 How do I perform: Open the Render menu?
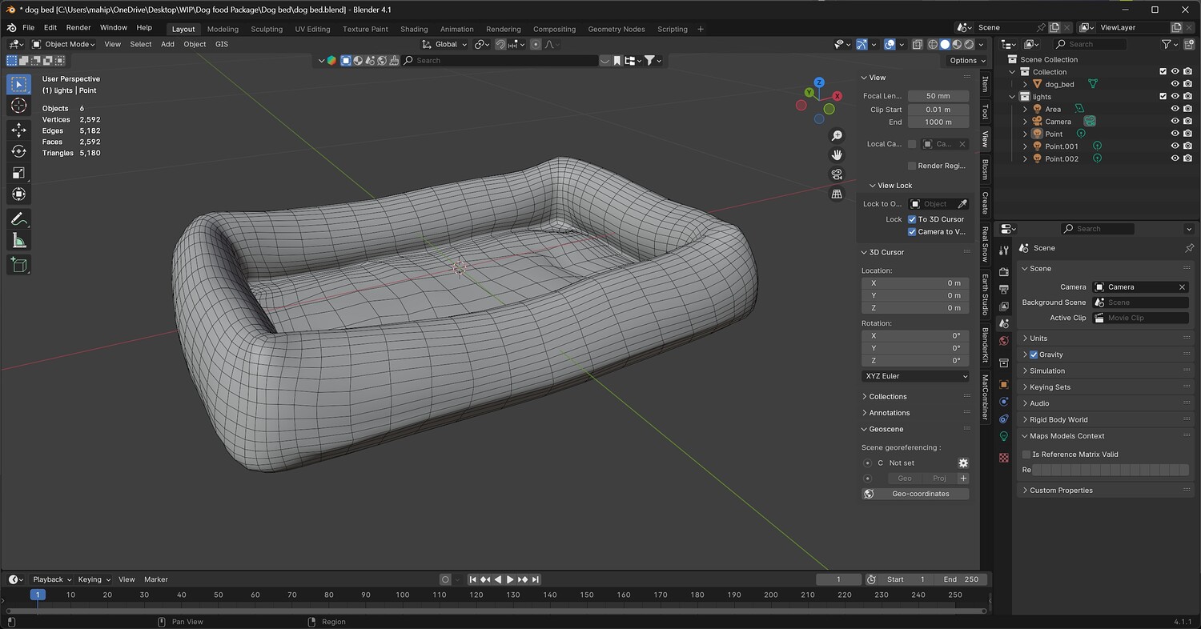point(78,27)
